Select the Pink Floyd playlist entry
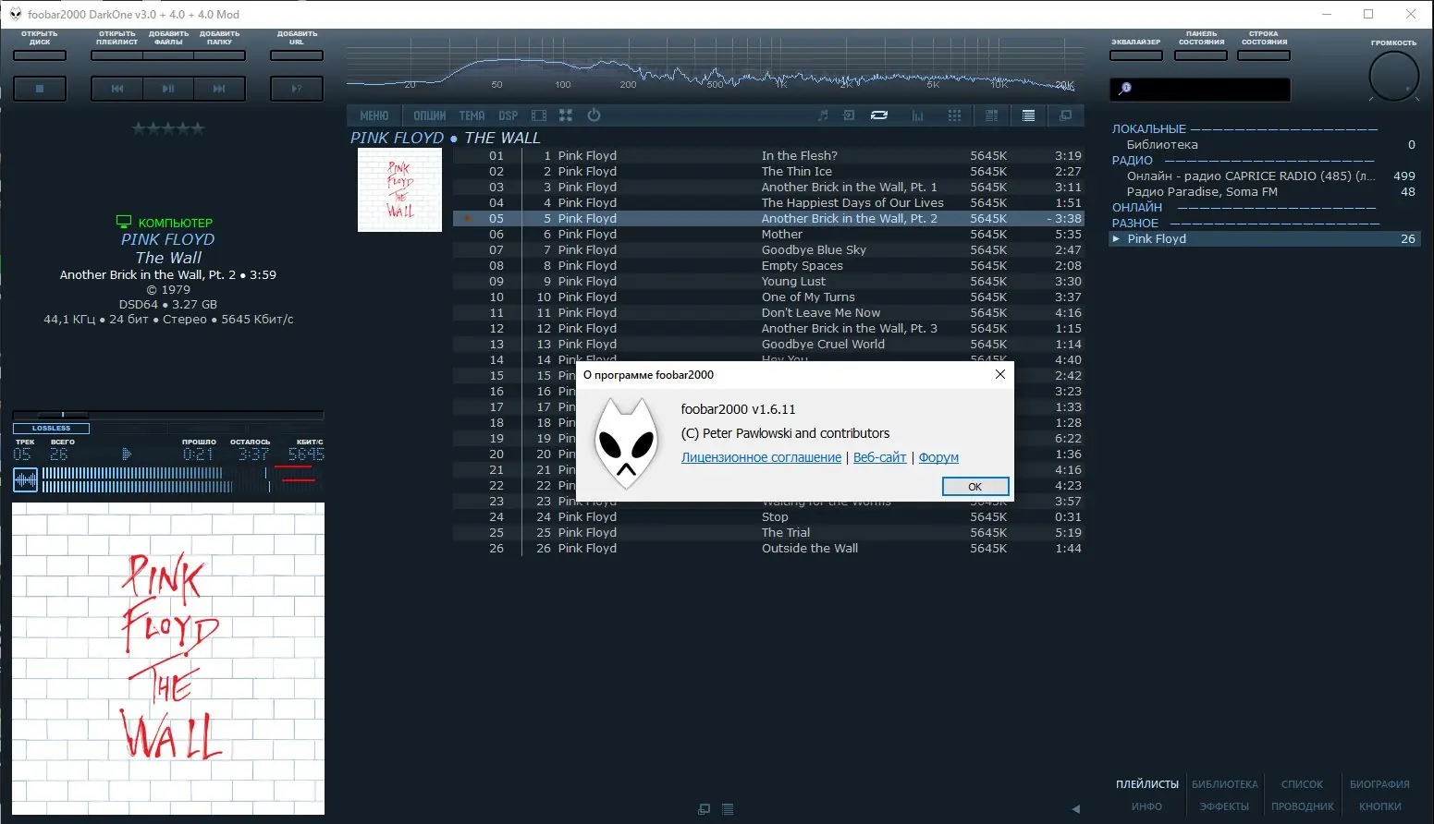 pos(1264,239)
